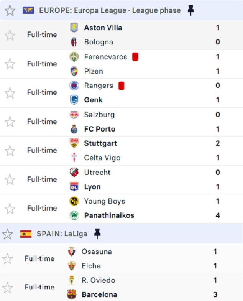Screen dimensions: 243x301
Task: Click the Rangers red card indicator
Action: pos(121,86)
